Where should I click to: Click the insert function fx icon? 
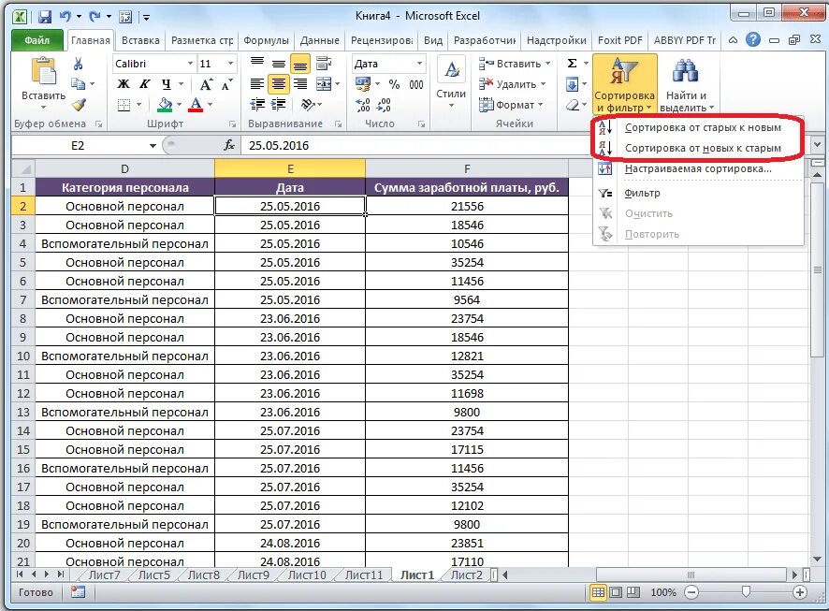tap(229, 145)
